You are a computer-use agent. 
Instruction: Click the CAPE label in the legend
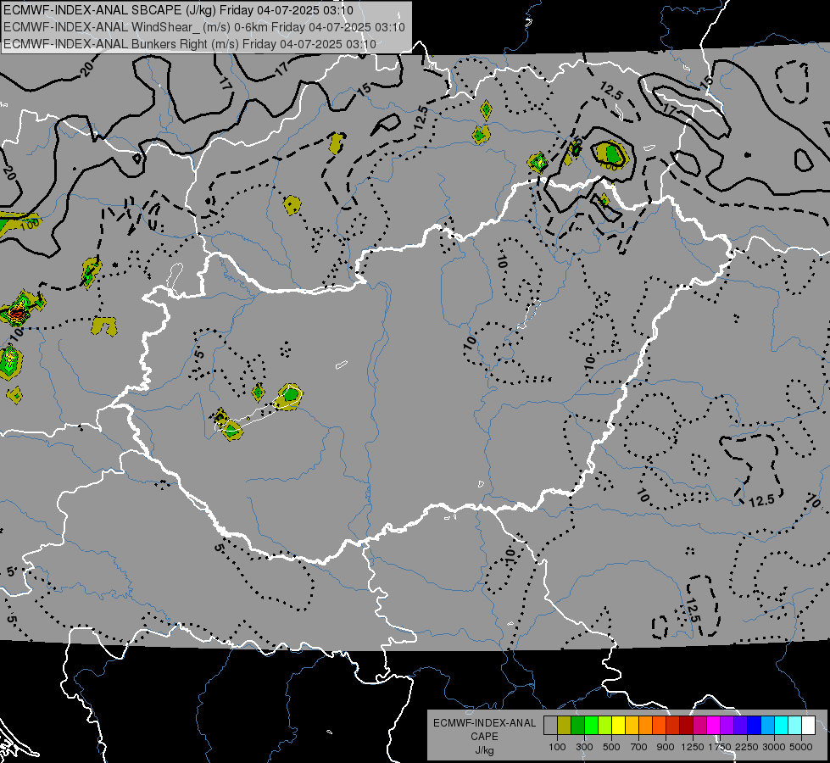pyautogui.click(x=484, y=737)
